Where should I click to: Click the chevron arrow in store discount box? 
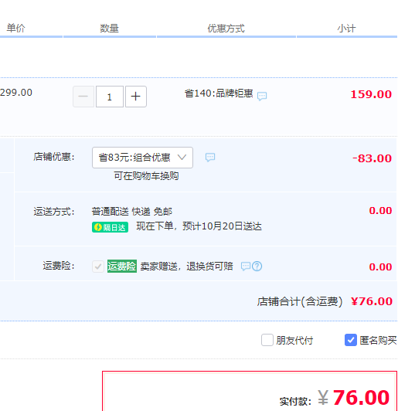[182, 157]
